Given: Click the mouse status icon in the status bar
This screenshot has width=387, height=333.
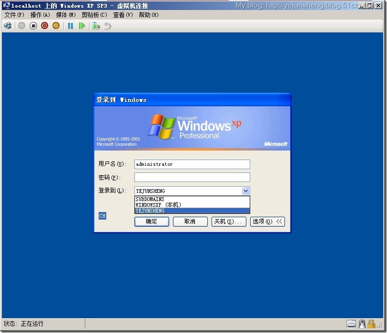Looking at the screenshot, I should coord(362,324).
